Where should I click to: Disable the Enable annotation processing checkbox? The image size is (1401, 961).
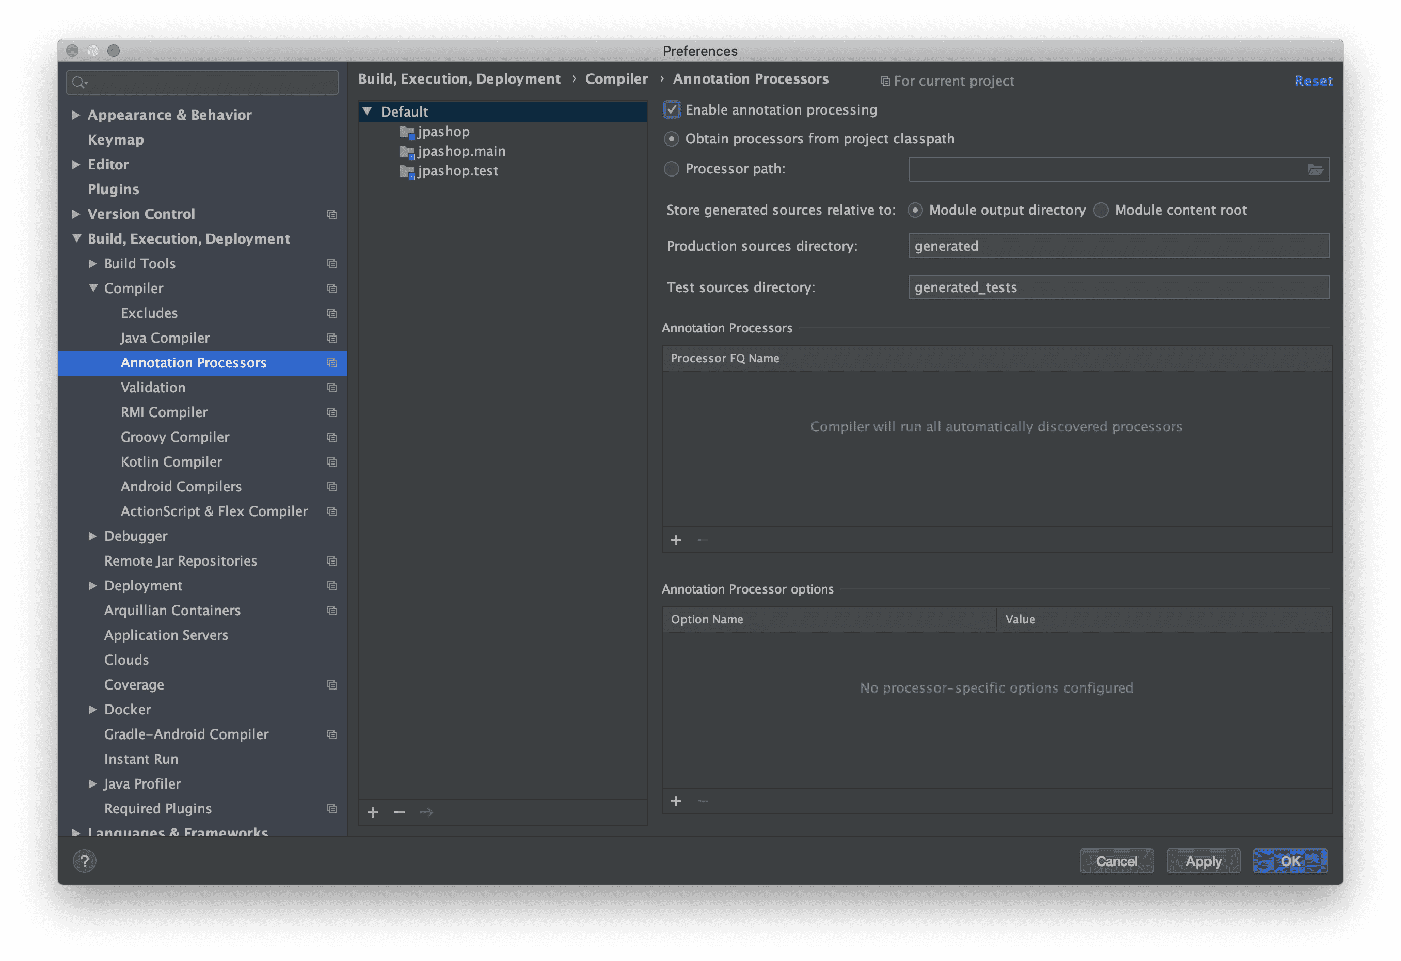672,110
